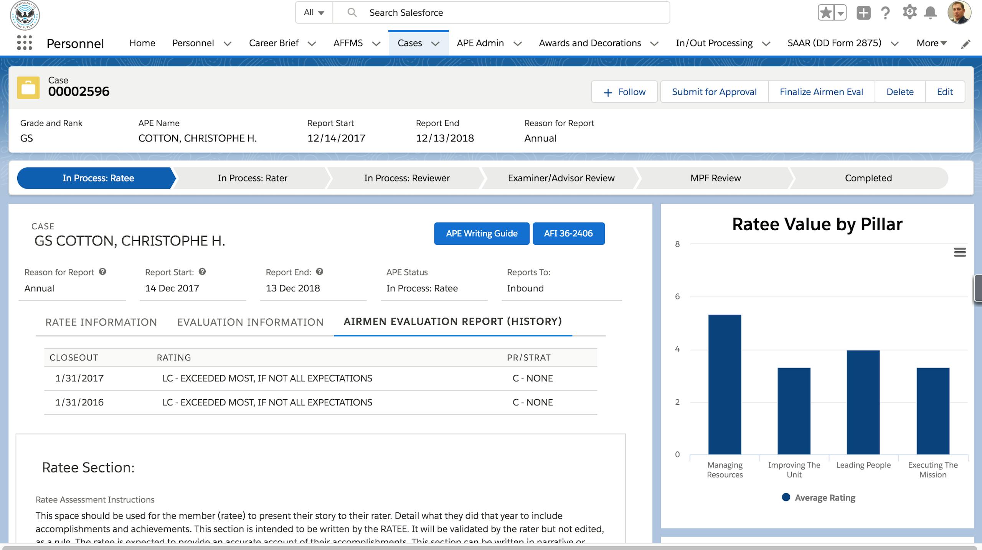Image resolution: width=982 pixels, height=550 pixels.
Task: Open the AFI 36-2406 link
Action: [x=568, y=233]
